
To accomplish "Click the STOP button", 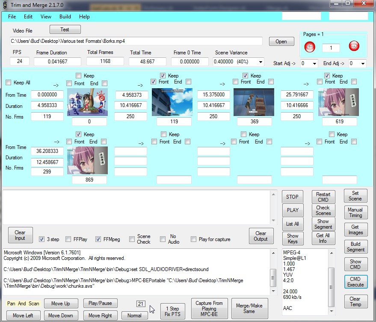I will [292, 197].
